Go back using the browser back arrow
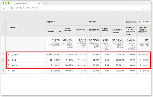 tap(3, 8)
